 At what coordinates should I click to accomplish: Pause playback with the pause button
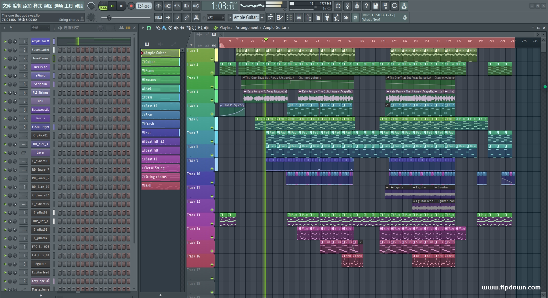point(113,6)
